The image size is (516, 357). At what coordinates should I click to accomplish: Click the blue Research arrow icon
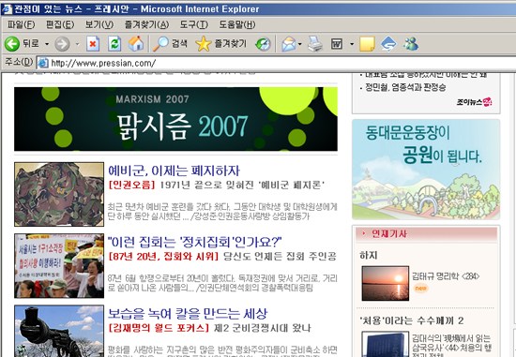[x=388, y=44]
